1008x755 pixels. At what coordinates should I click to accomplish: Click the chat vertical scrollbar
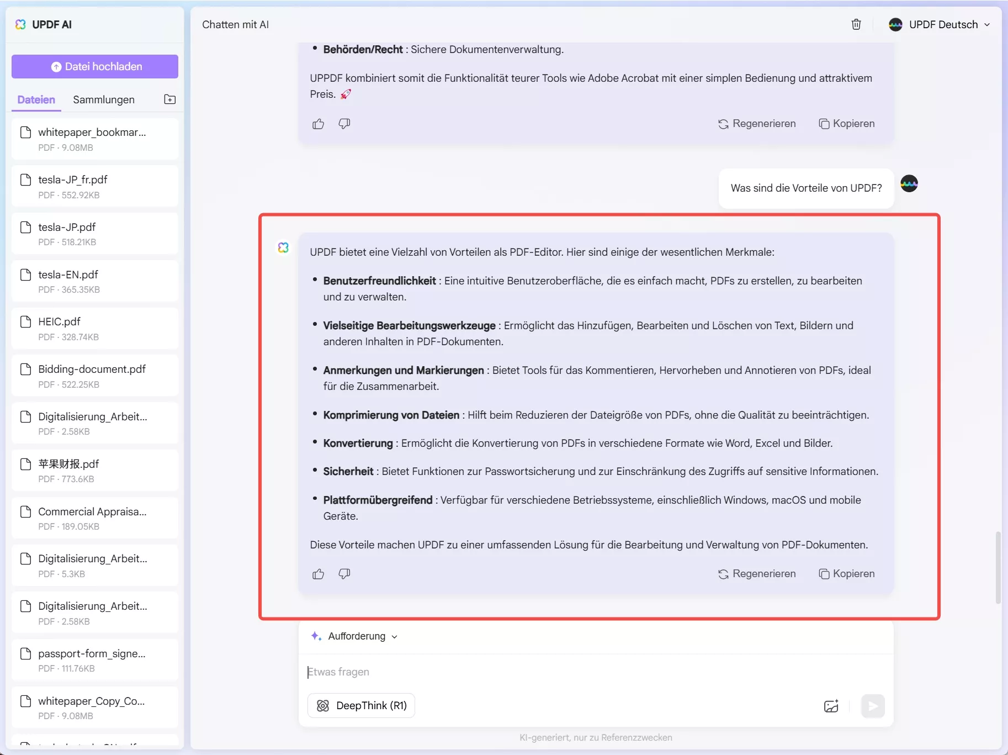point(998,568)
